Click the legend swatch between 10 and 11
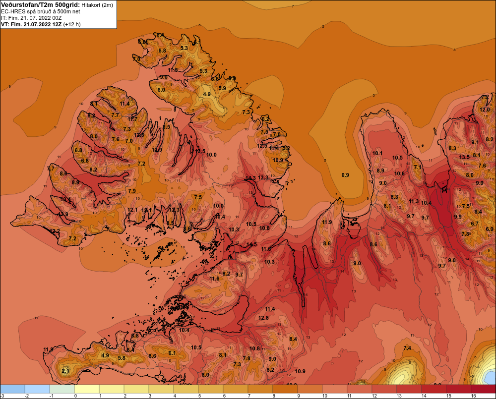The width and height of the screenshot is (496, 399). pyautogui.click(x=335, y=389)
